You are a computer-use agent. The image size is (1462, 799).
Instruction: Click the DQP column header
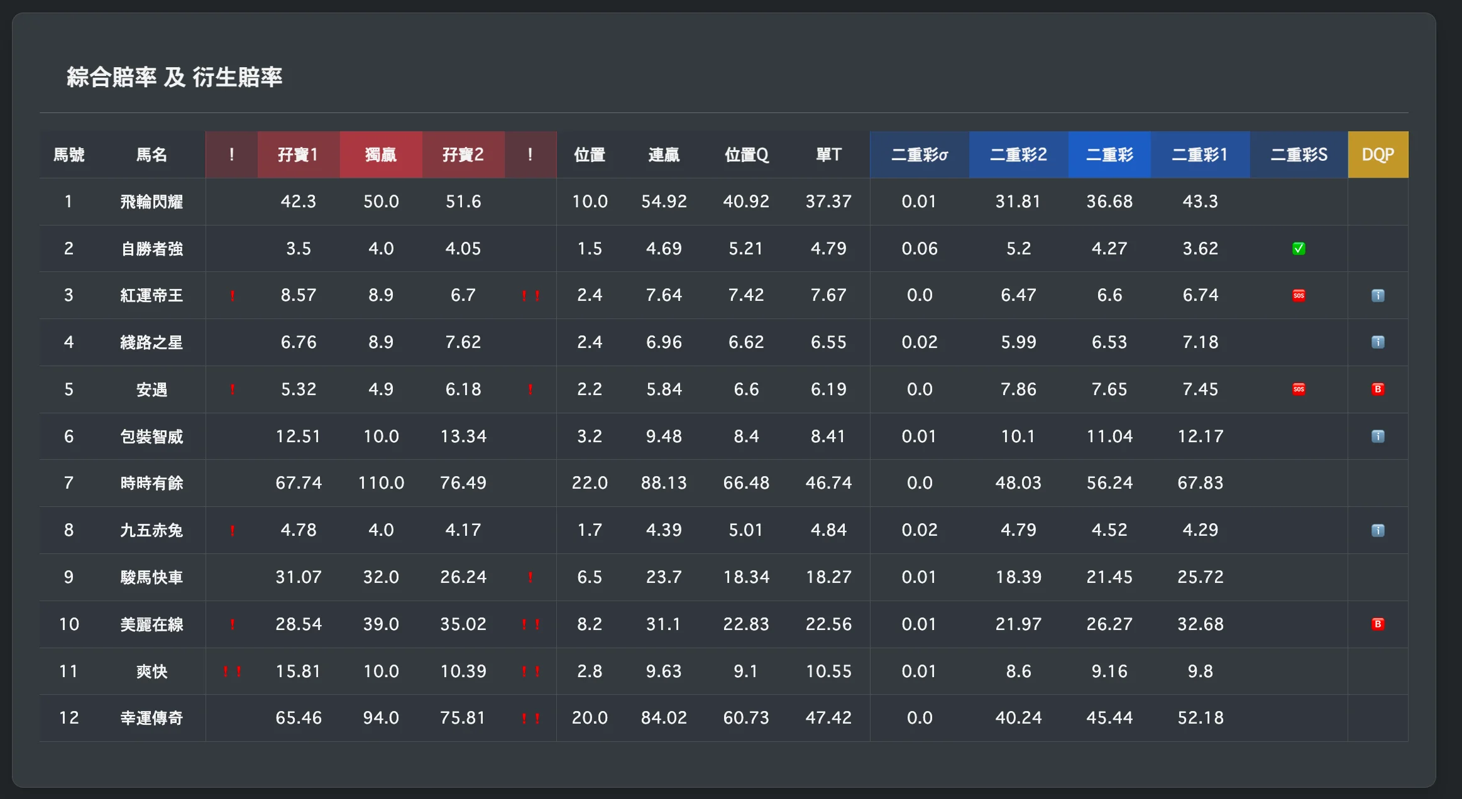(1378, 155)
